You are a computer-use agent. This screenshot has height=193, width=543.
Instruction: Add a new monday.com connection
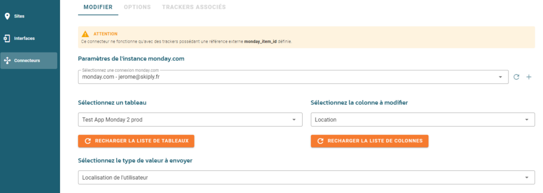coord(529,77)
